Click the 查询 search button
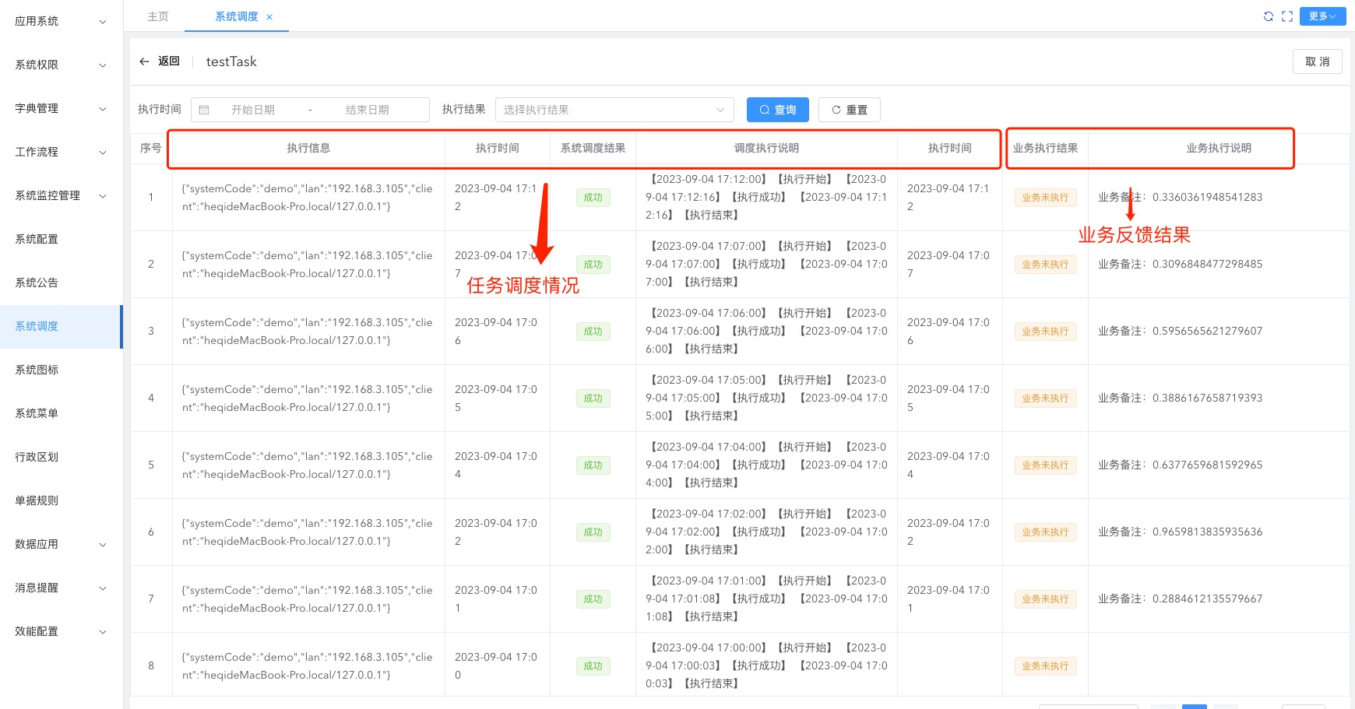This screenshot has width=1355, height=709. [x=777, y=110]
